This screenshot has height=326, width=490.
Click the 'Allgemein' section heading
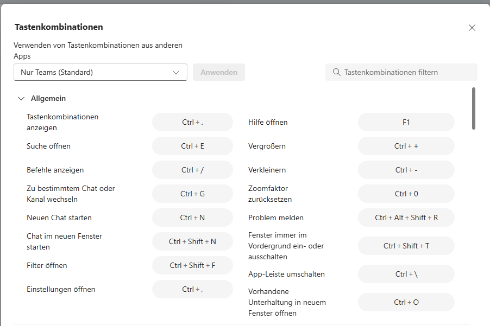tap(48, 99)
